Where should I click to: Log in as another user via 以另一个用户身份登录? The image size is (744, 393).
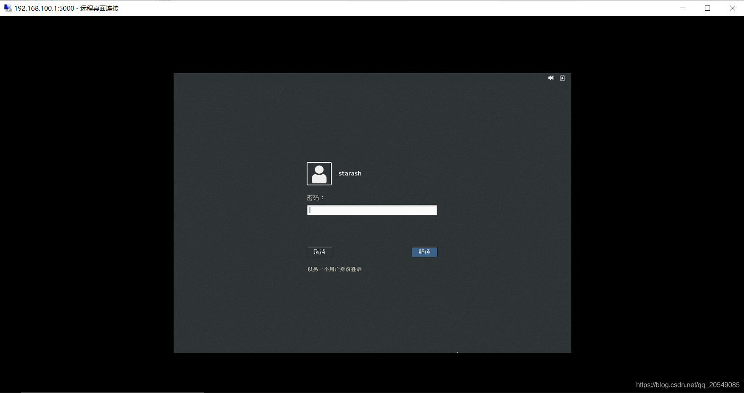point(334,269)
